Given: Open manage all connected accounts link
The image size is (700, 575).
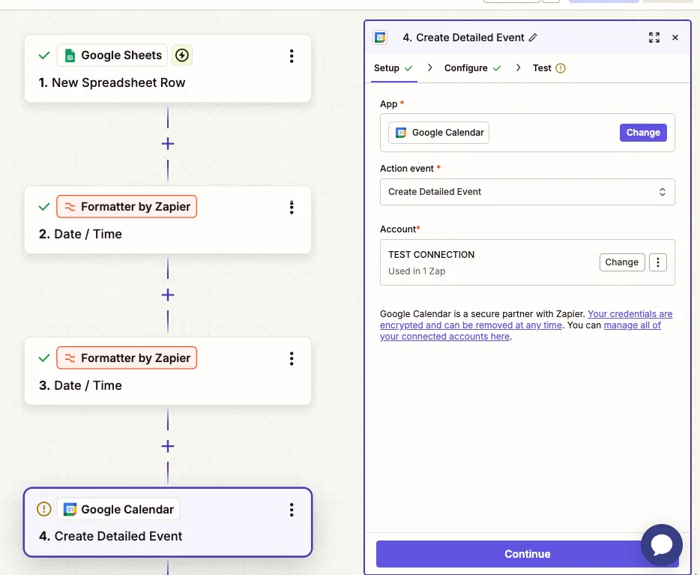Looking at the screenshot, I should click(x=521, y=331).
